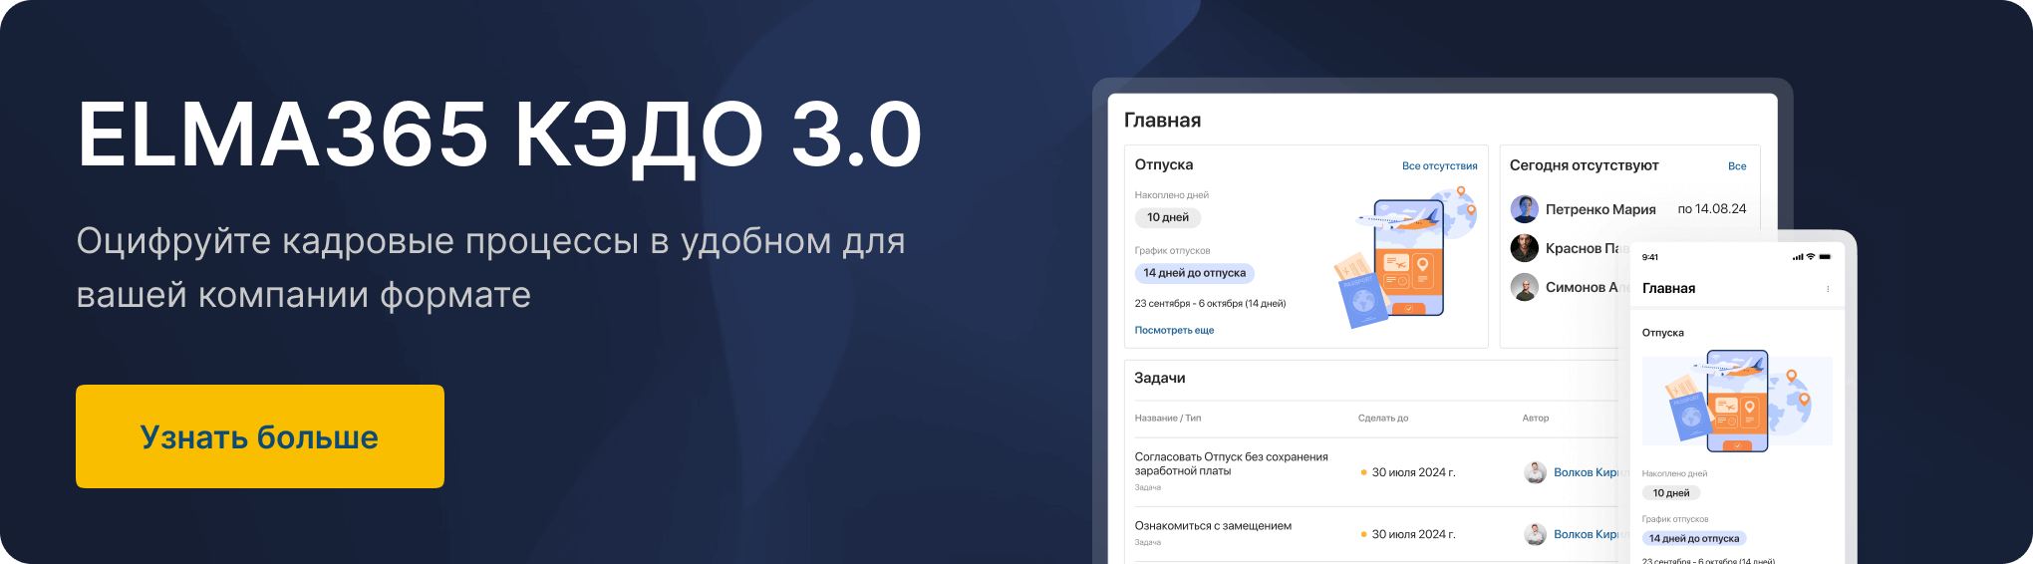Open task "Ознакомиться с замещением"
The height and width of the screenshot is (564, 2033).
click(x=1213, y=526)
